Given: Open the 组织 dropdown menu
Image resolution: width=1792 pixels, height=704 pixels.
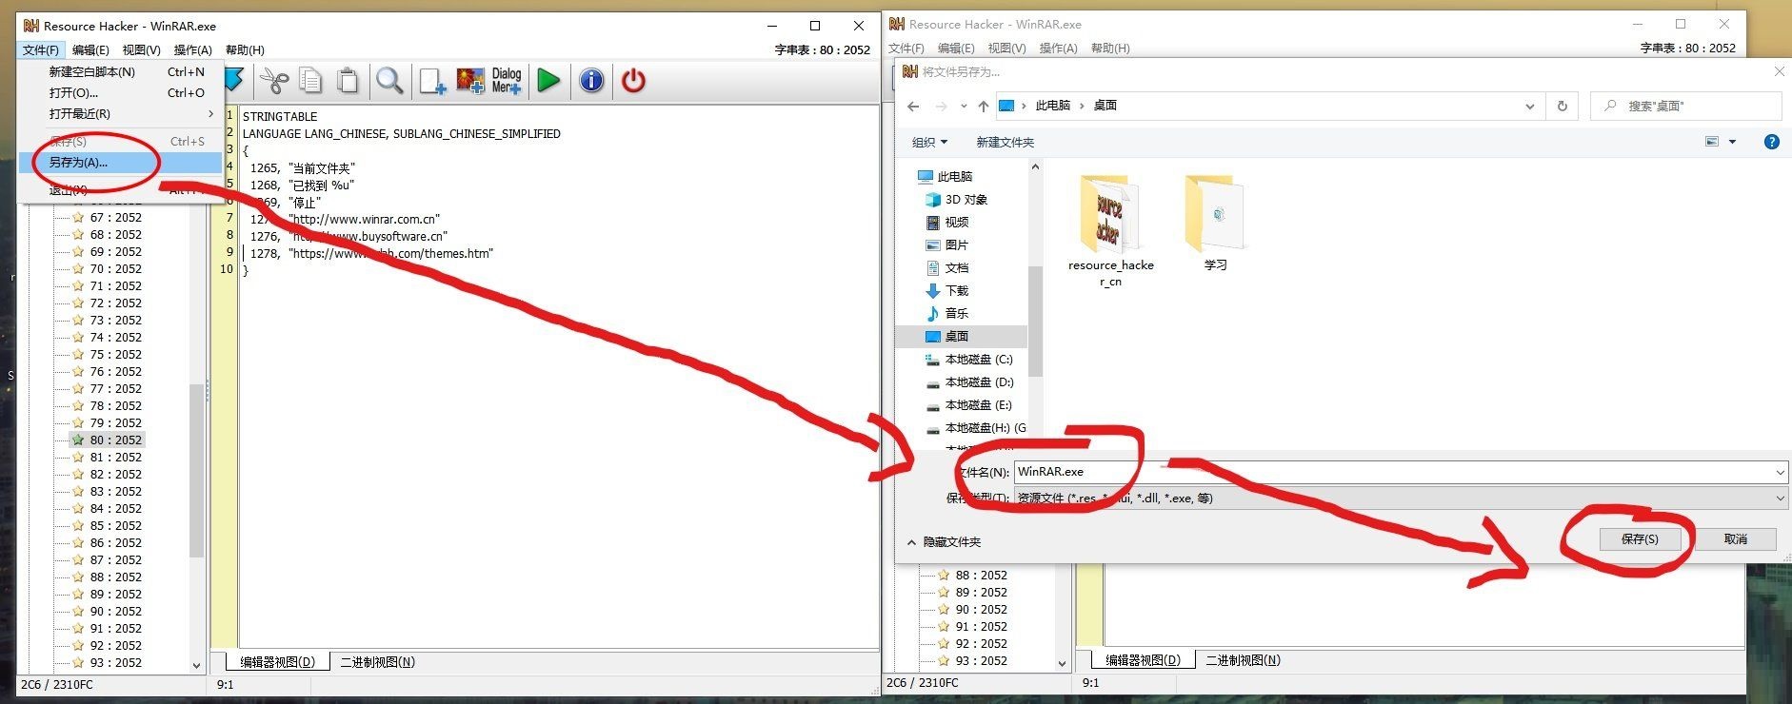Looking at the screenshot, I should [x=930, y=142].
